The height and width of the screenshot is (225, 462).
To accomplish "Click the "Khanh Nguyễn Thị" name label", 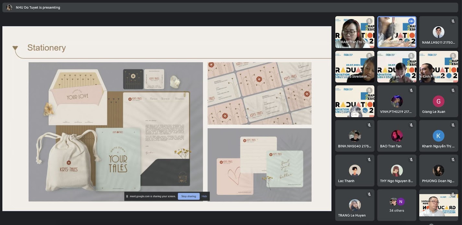I will coord(438,146).
